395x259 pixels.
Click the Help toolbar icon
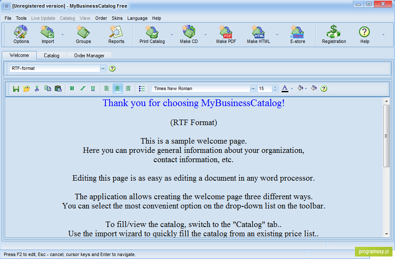click(x=365, y=35)
